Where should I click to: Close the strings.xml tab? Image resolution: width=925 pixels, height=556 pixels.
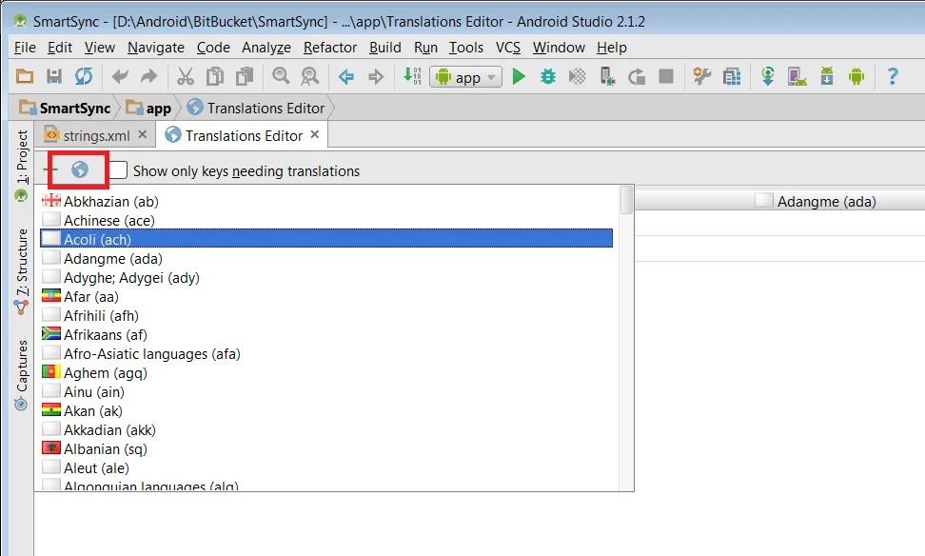tap(142, 134)
